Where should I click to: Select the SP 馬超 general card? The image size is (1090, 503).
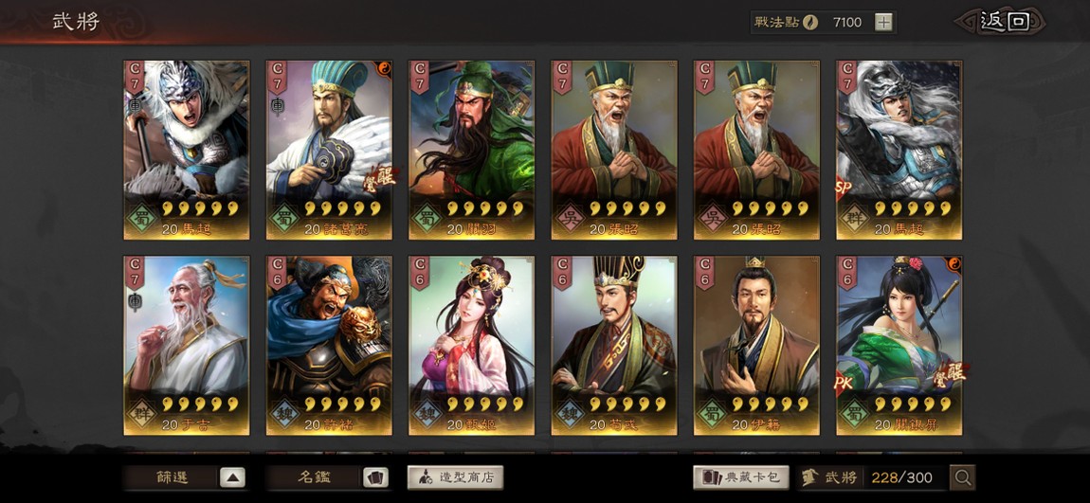pos(899,150)
